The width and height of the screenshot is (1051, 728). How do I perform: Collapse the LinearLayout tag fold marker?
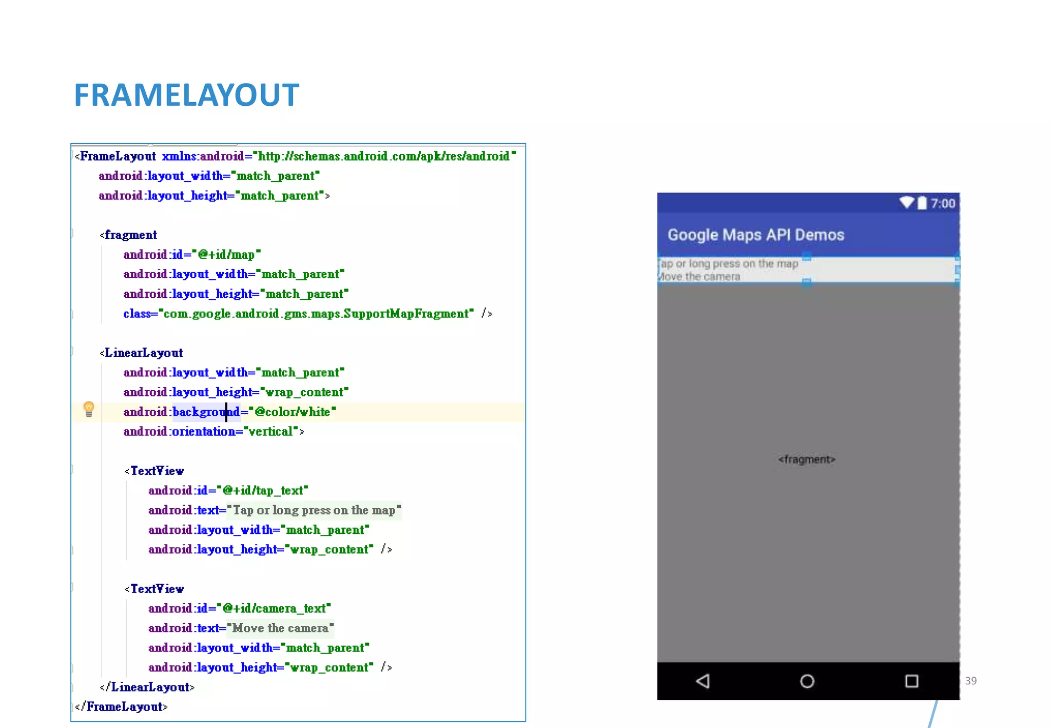(x=72, y=352)
